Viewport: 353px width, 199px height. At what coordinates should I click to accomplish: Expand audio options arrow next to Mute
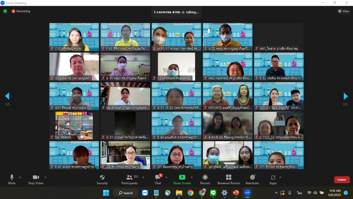(20, 177)
